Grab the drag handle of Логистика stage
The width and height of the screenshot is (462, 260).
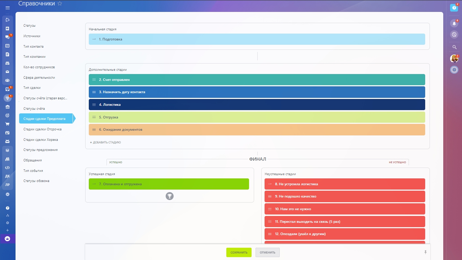94,105
